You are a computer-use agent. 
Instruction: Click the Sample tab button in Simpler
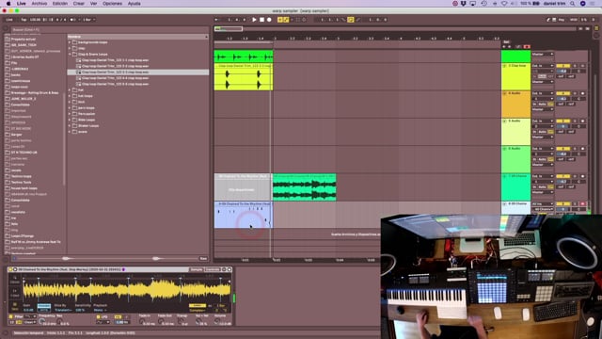[197, 269]
